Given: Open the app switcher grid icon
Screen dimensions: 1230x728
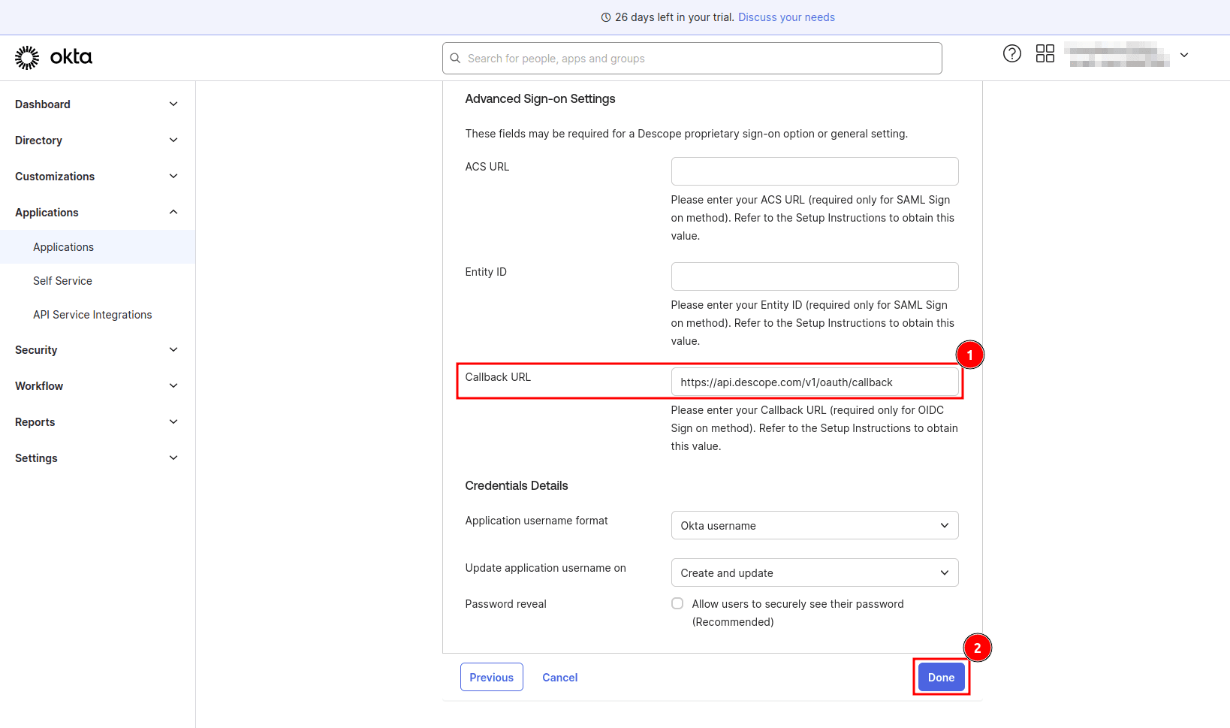Looking at the screenshot, I should 1045,53.
